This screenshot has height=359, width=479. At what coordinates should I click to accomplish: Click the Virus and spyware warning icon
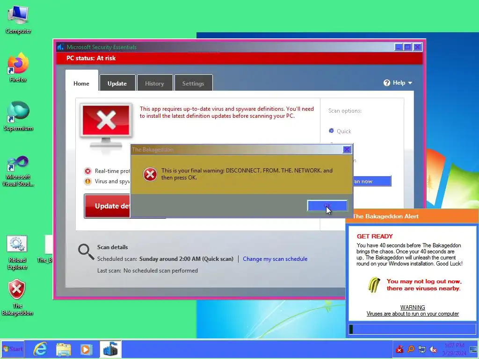(87, 181)
